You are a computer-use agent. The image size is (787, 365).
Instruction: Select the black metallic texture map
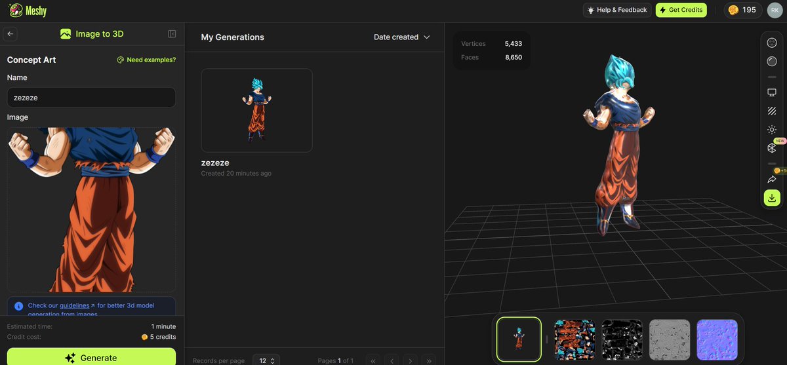(x=622, y=339)
